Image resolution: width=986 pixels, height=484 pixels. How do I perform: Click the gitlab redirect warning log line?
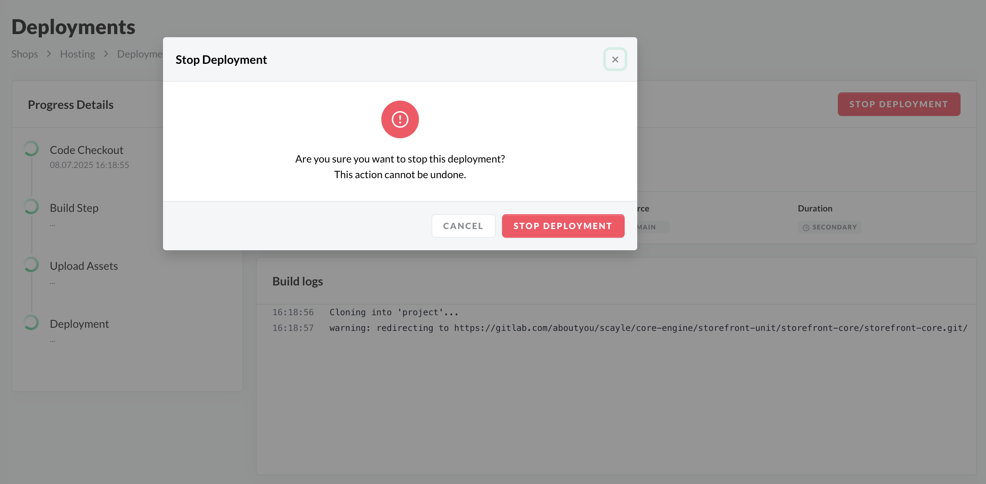click(x=648, y=328)
